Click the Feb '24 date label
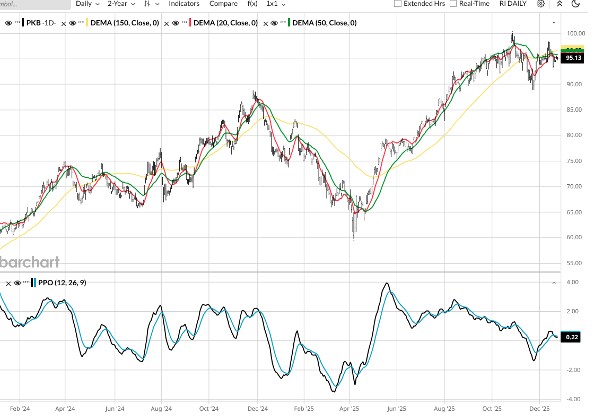This screenshot has height=416, width=594. coord(20,409)
